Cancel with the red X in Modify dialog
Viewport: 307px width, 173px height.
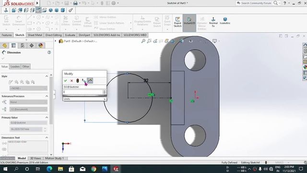(x=71, y=81)
